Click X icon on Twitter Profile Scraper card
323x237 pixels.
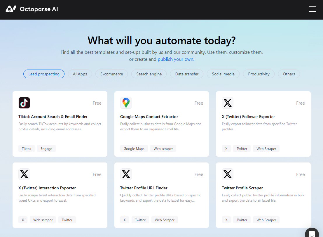click(x=228, y=174)
